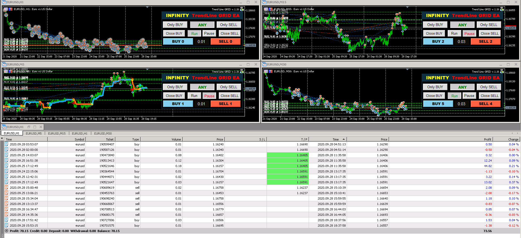
Task: Click the sell order icon for ticket 190689619
Action: click(x=7, y=188)
